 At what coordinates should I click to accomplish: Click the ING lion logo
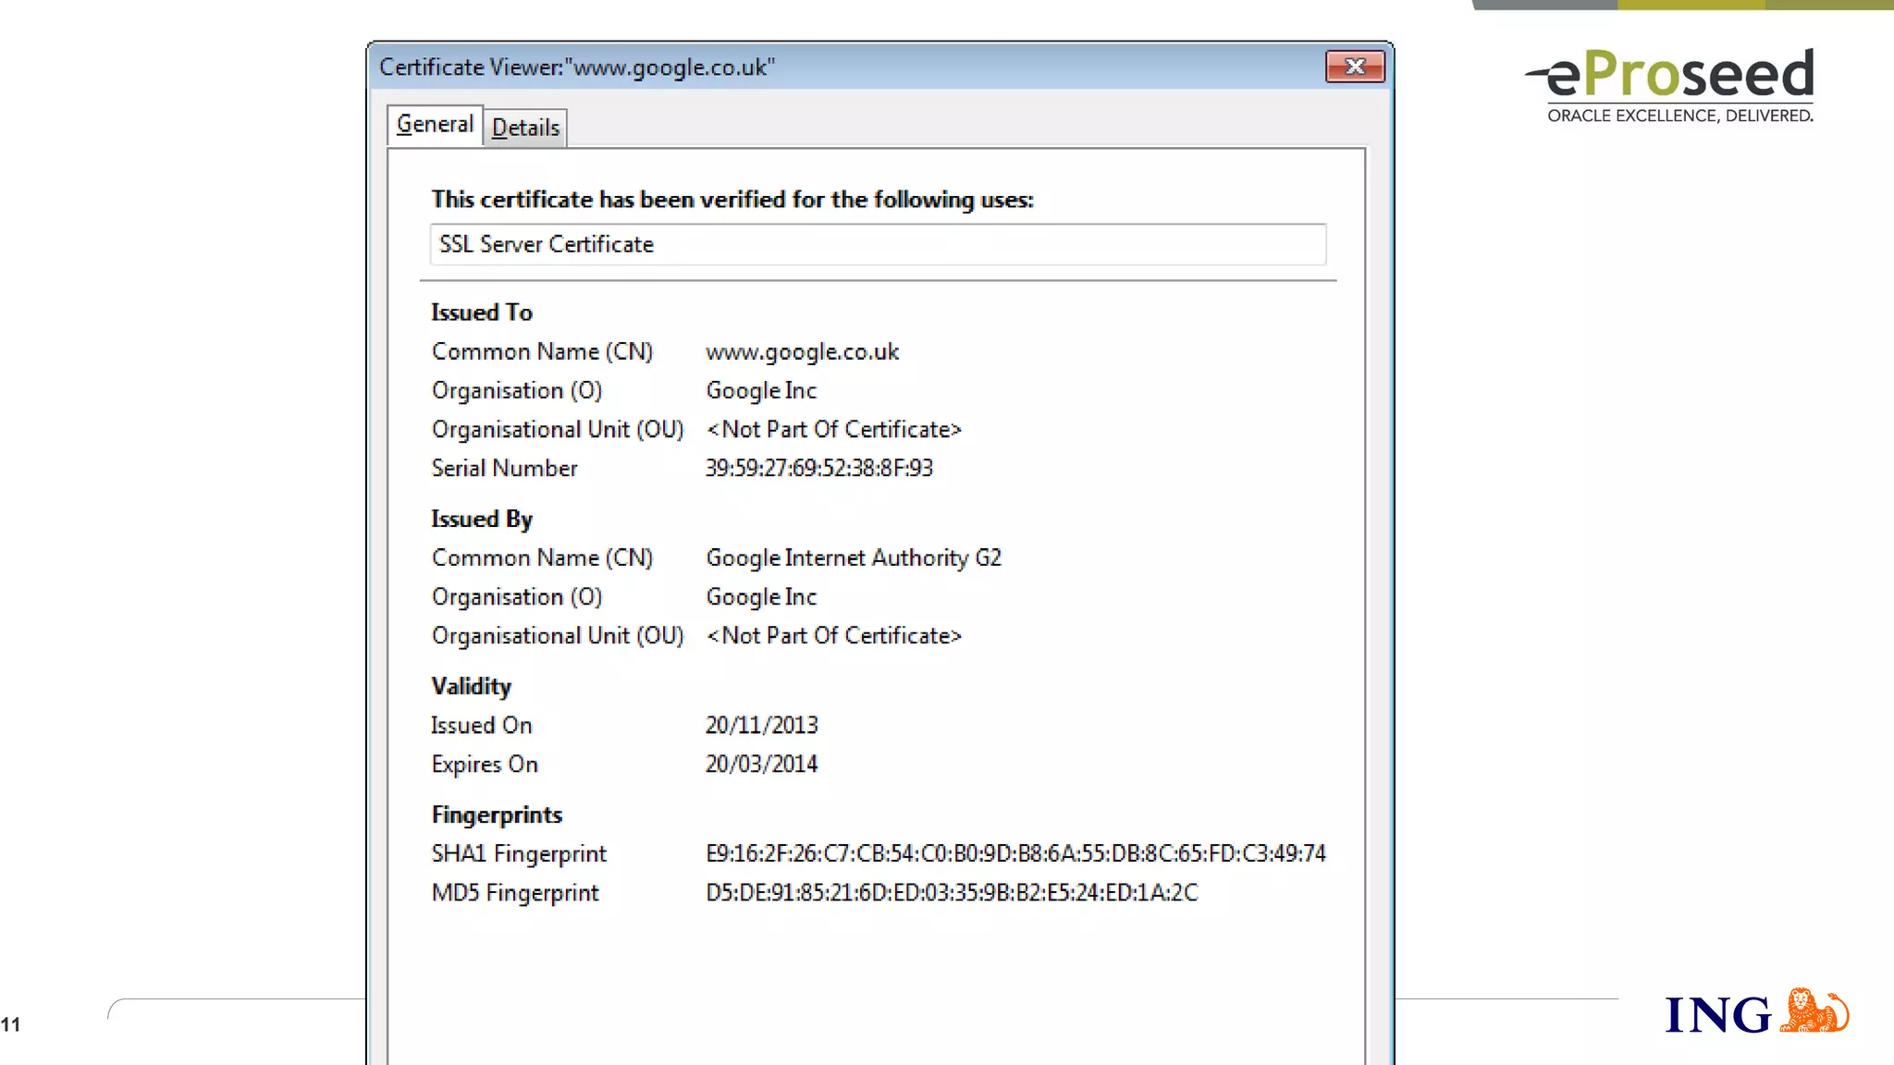pos(1814,1010)
